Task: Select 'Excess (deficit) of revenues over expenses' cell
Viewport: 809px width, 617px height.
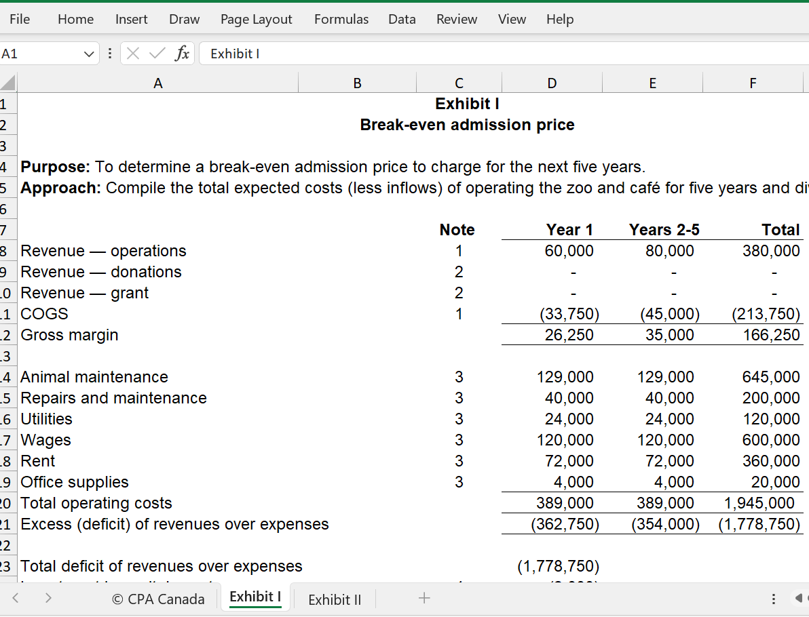Action: (x=174, y=524)
